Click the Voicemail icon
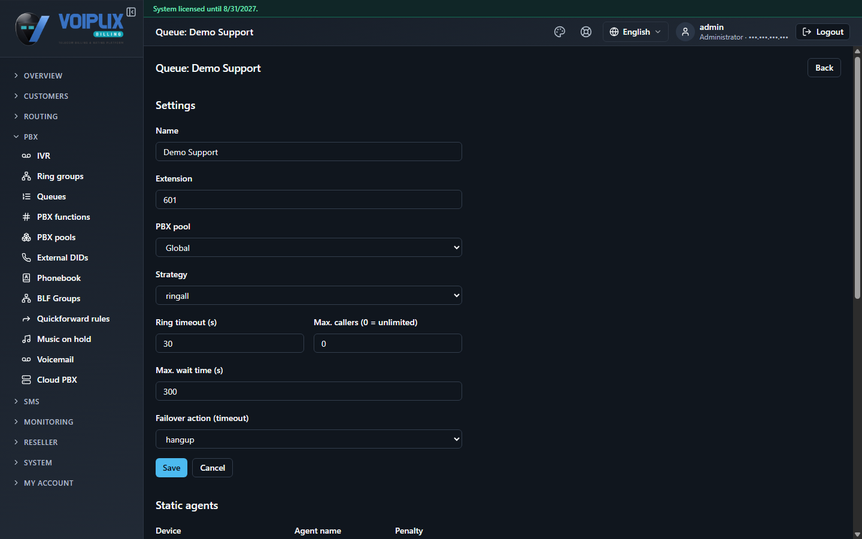 [26, 359]
